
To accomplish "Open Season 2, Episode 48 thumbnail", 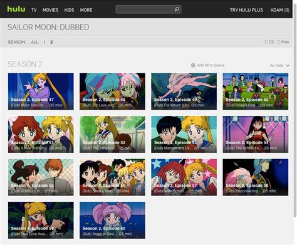I will [112, 91].
